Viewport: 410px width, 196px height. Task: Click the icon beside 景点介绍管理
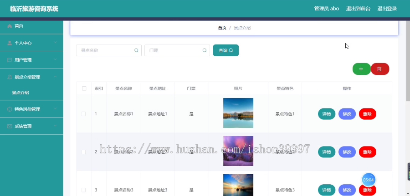pos(10,77)
